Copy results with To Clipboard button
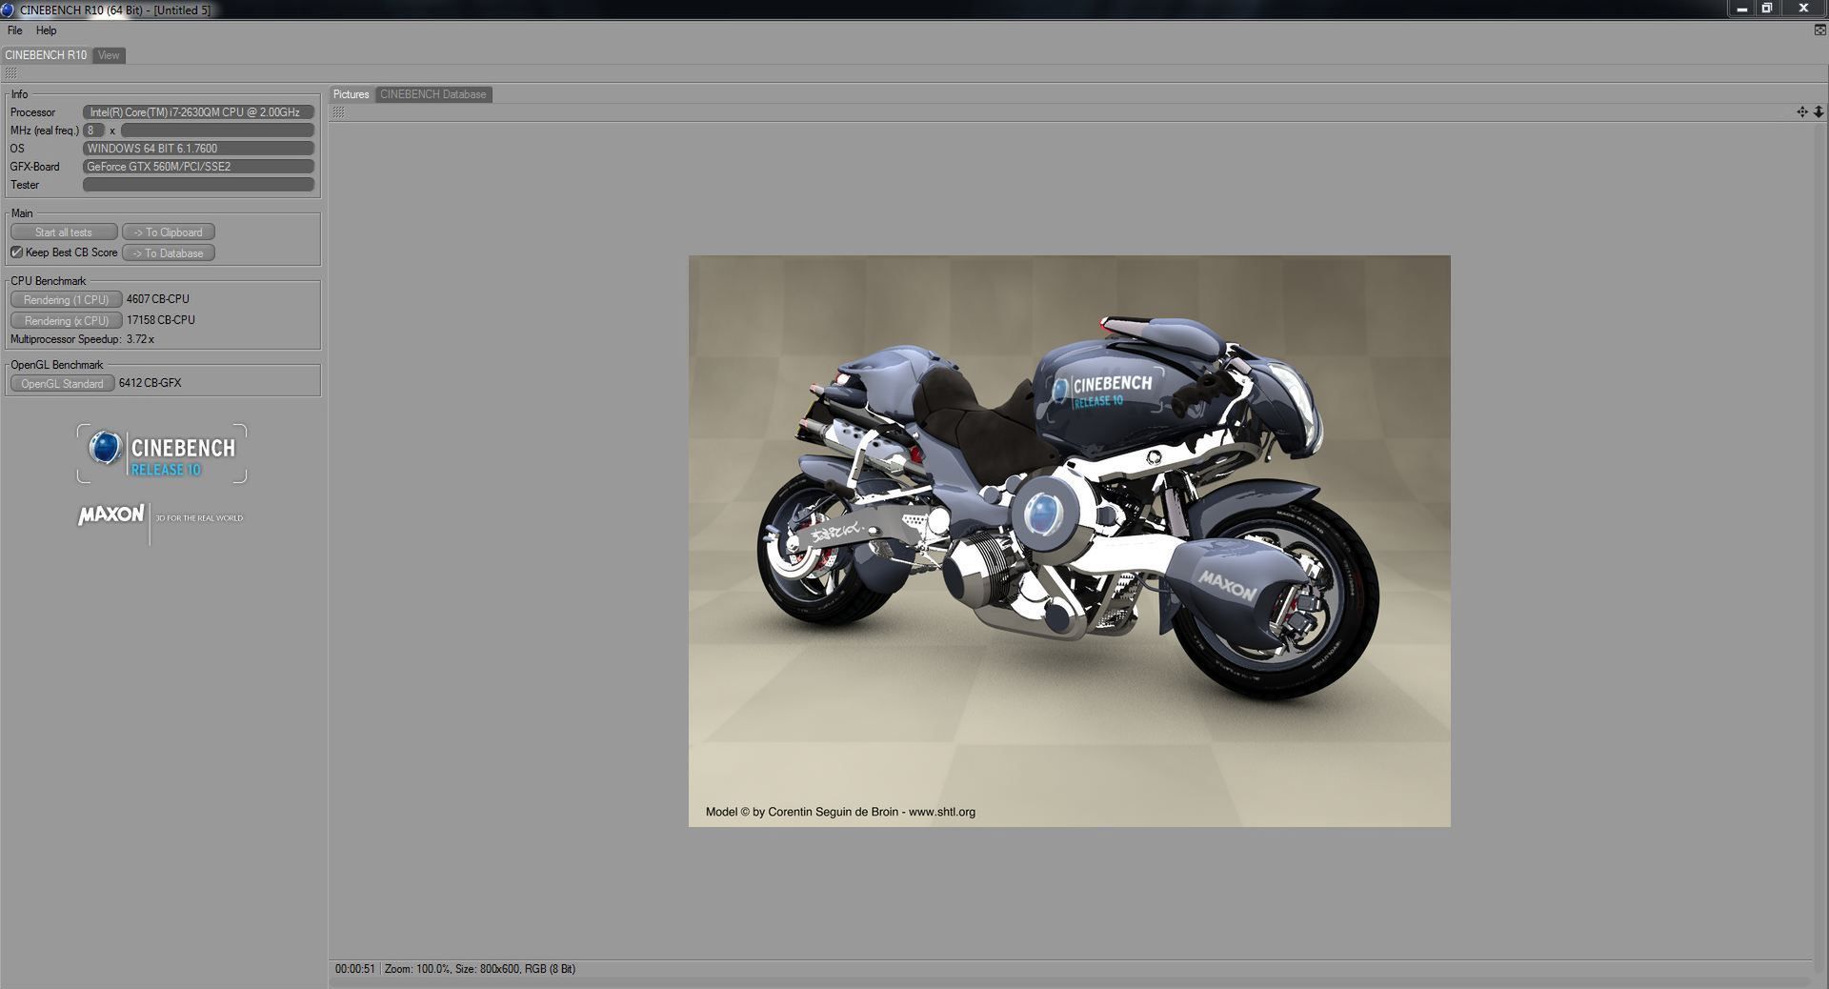The image size is (1829, 989). (169, 232)
